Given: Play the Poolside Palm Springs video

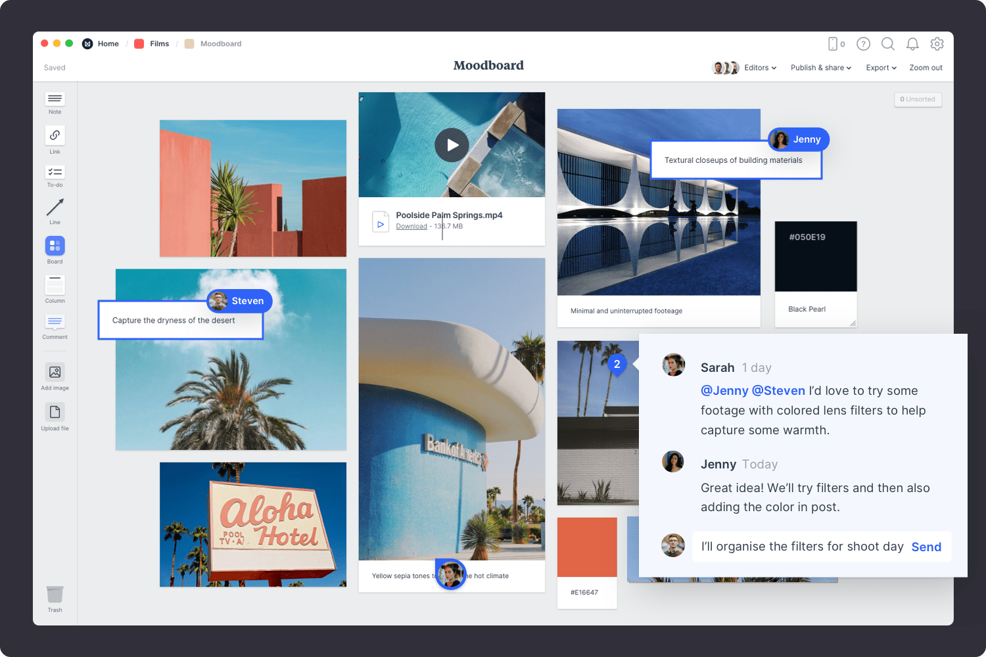Looking at the screenshot, I should point(452,145).
